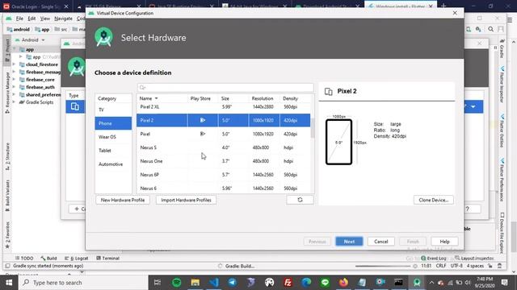Open the File menu
This screenshot has width=517, height=290.
[19, 19]
